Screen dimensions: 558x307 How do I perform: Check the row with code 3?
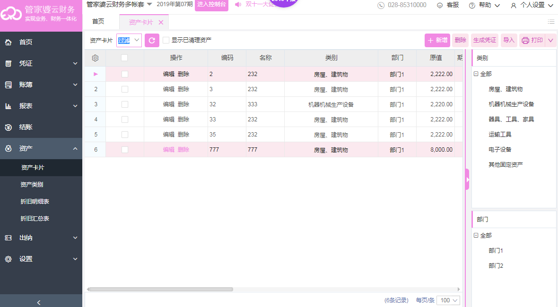pyautogui.click(x=124, y=89)
